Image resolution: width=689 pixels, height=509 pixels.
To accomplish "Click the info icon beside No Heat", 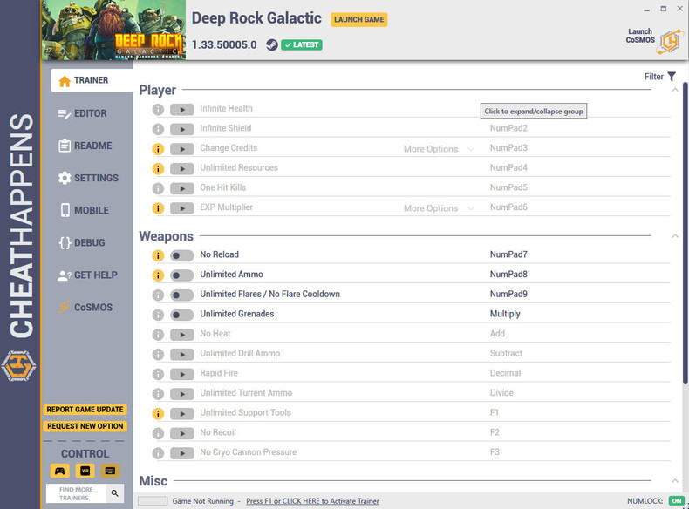I will [158, 335].
